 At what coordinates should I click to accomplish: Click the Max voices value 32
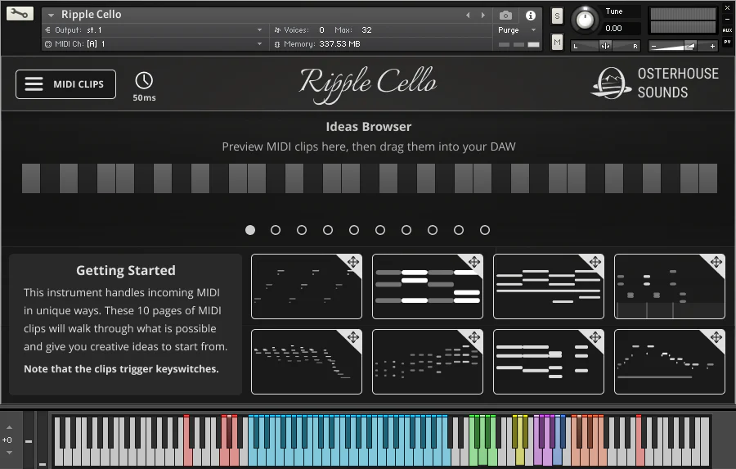pos(366,30)
